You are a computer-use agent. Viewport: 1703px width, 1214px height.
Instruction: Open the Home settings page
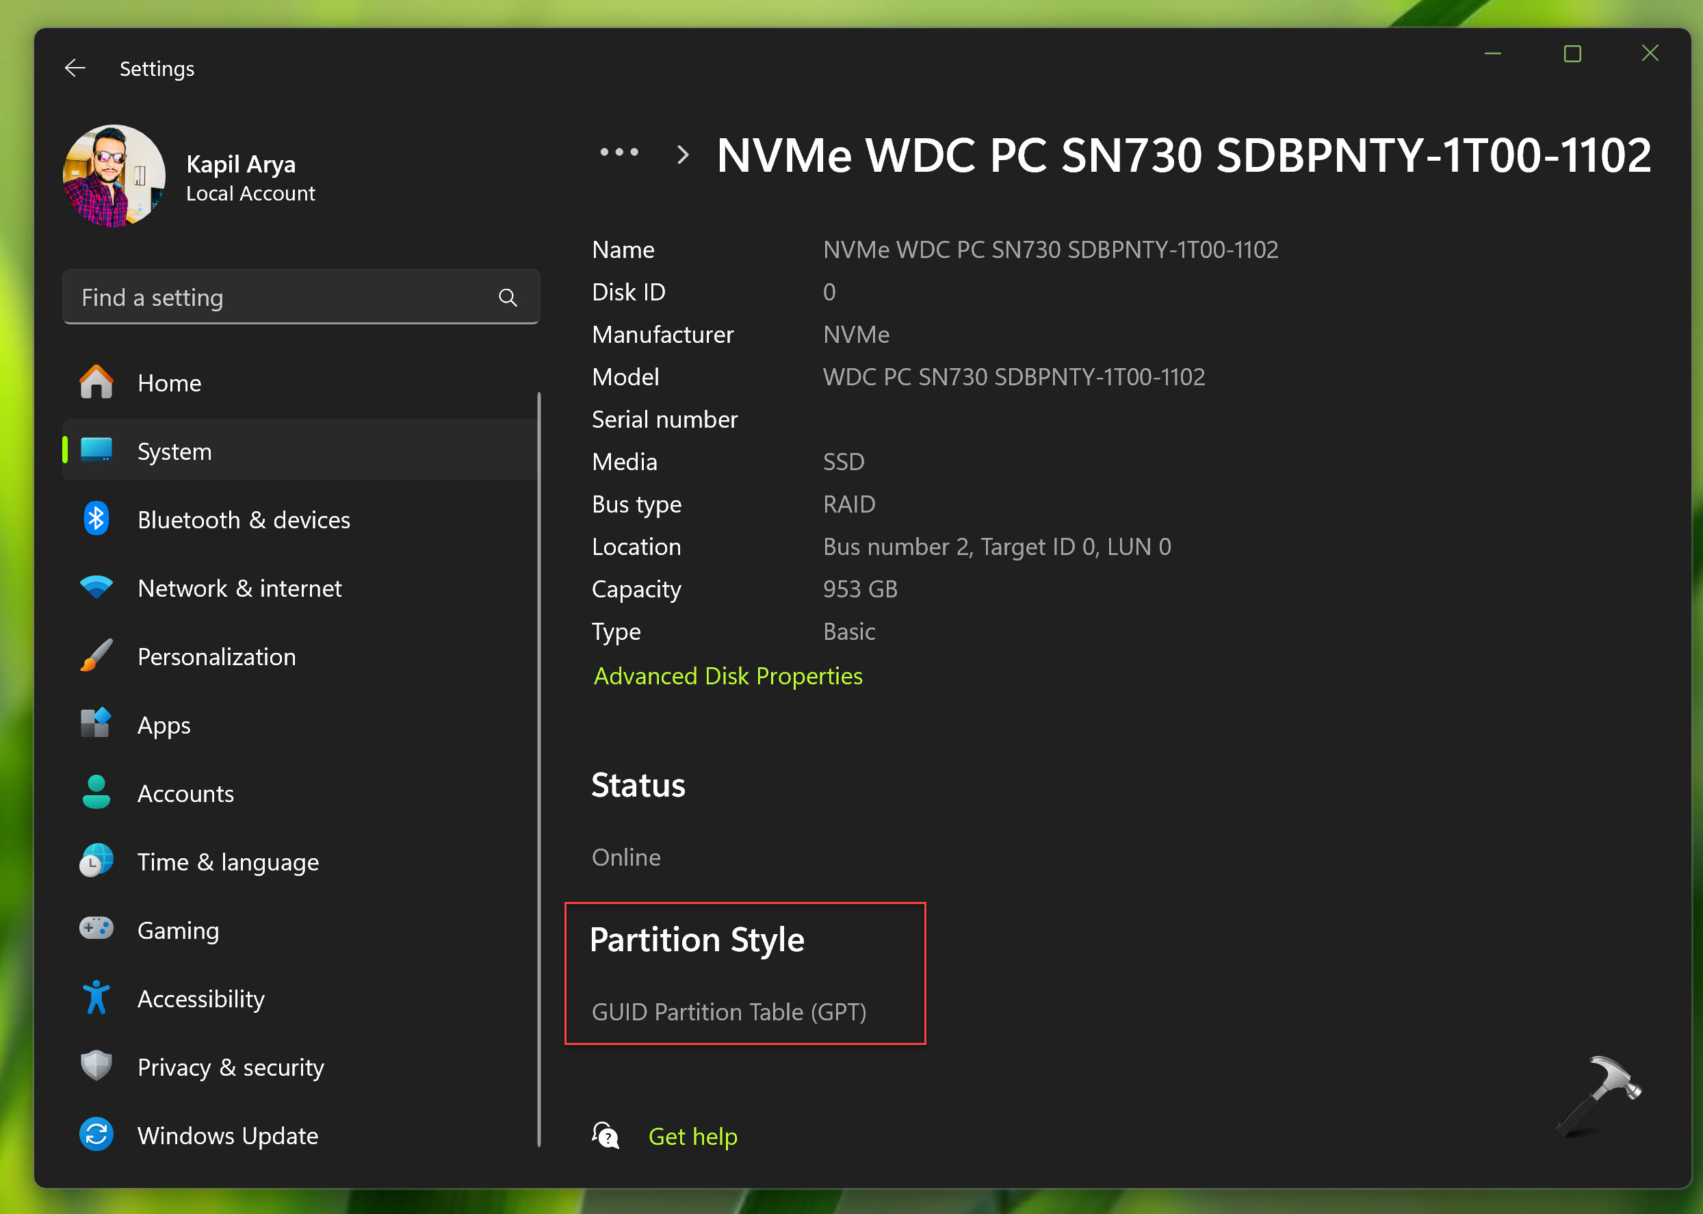pos(170,383)
